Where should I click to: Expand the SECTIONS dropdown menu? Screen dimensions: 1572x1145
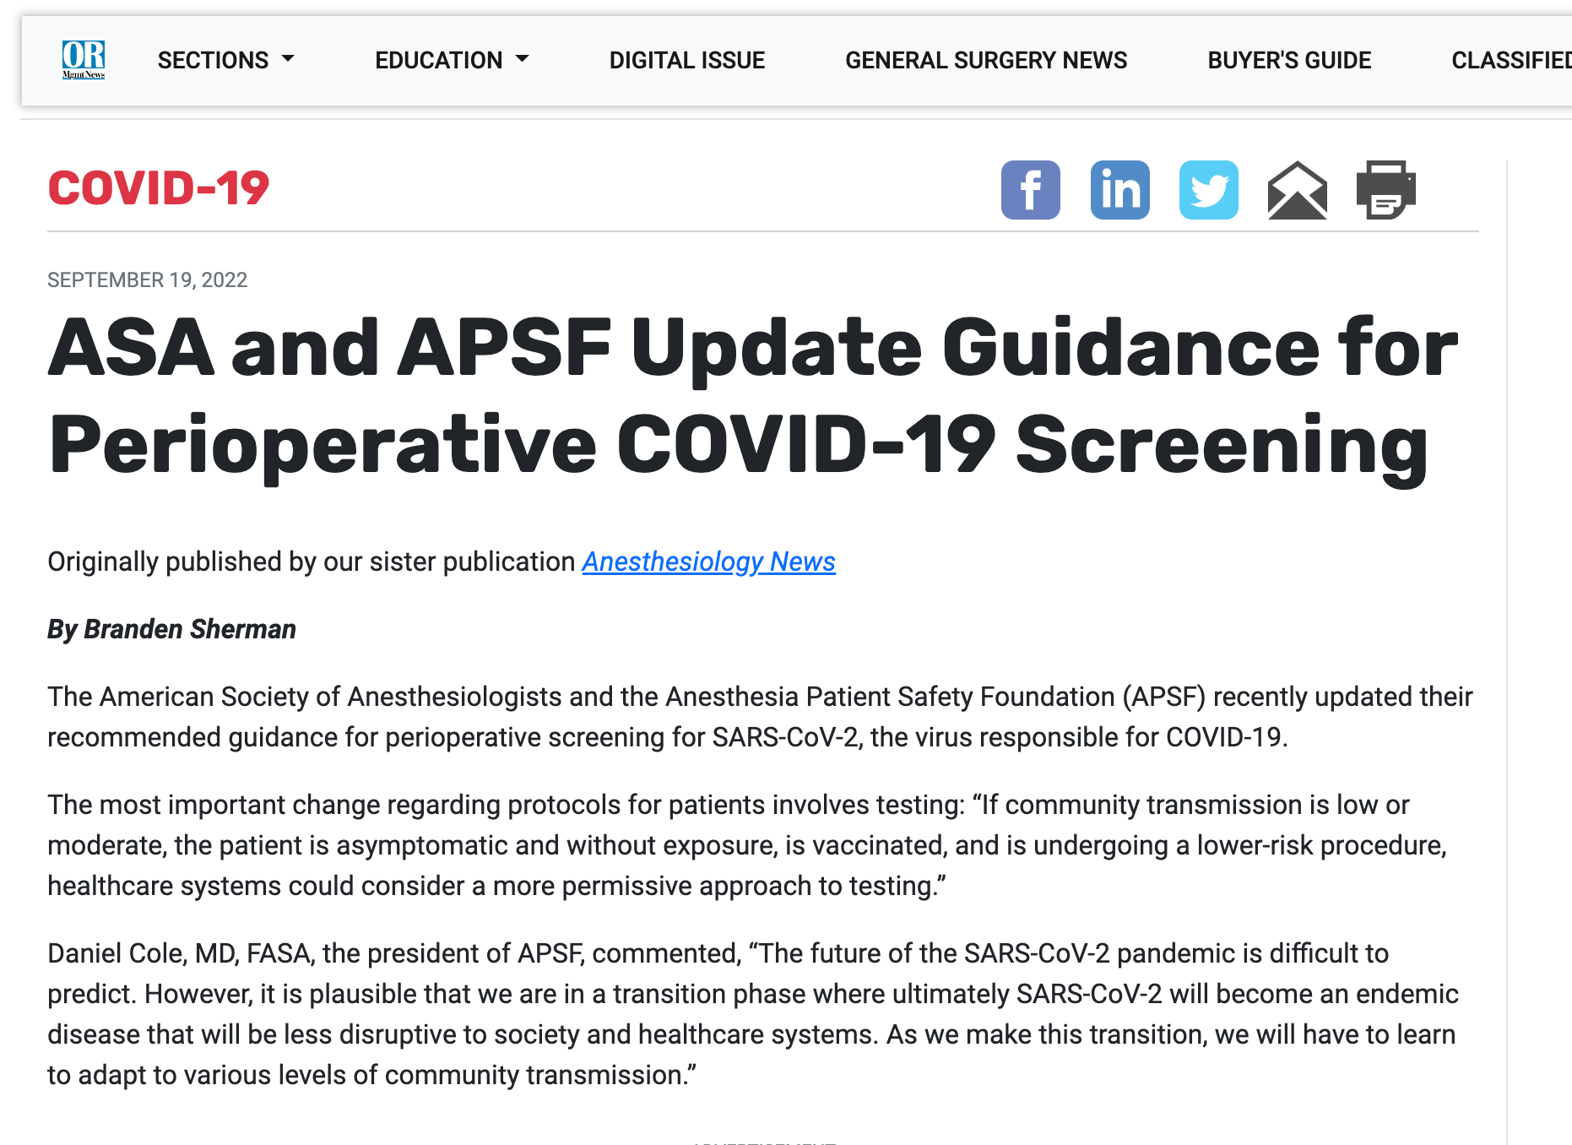point(225,60)
